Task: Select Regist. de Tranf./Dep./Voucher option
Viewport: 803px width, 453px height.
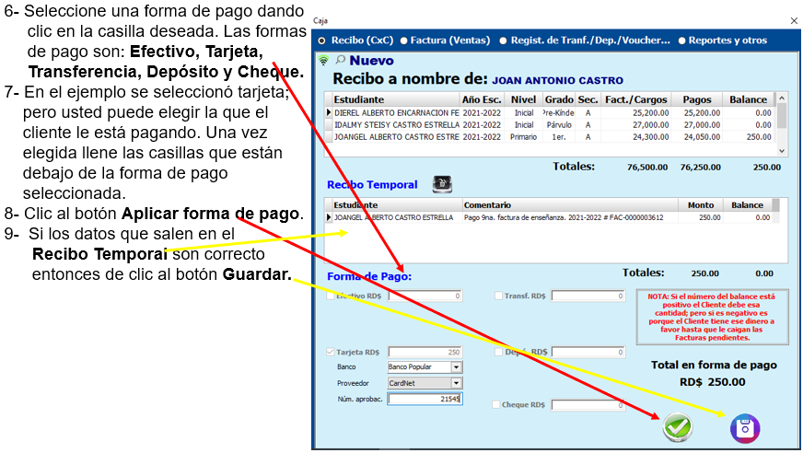Action: click(x=503, y=41)
